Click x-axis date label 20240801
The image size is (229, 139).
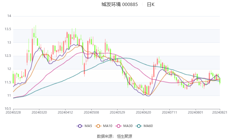click(195, 112)
